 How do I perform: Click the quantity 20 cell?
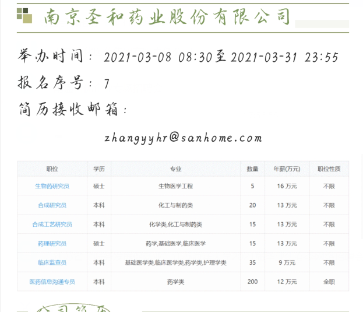pos(252,205)
